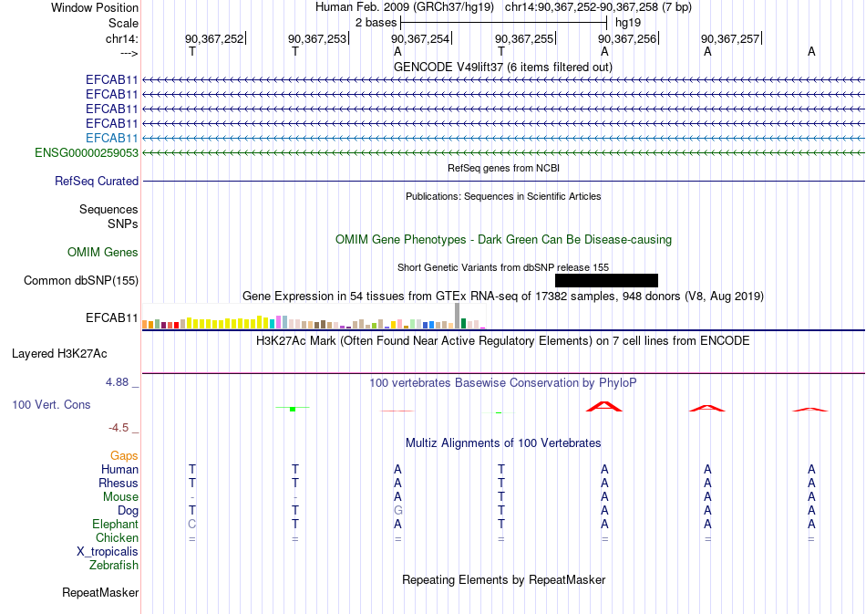Click the RefSeq genes from NCBI title
This screenshot has width=866, height=614.
click(503, 168)
